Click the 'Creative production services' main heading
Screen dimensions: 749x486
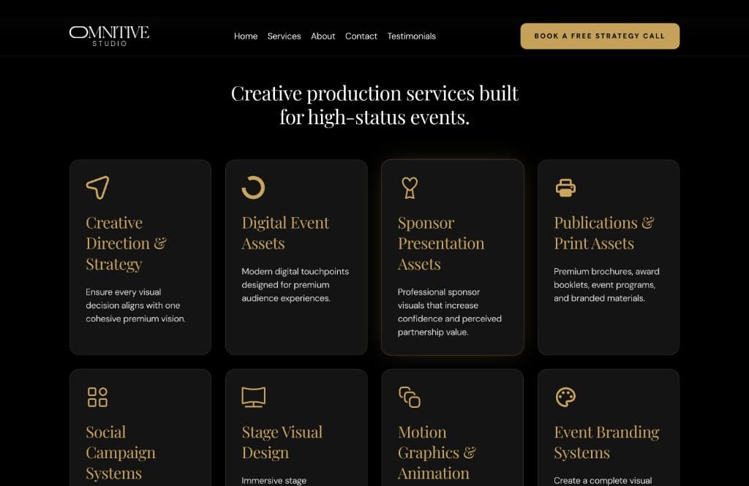pos(374,105)
